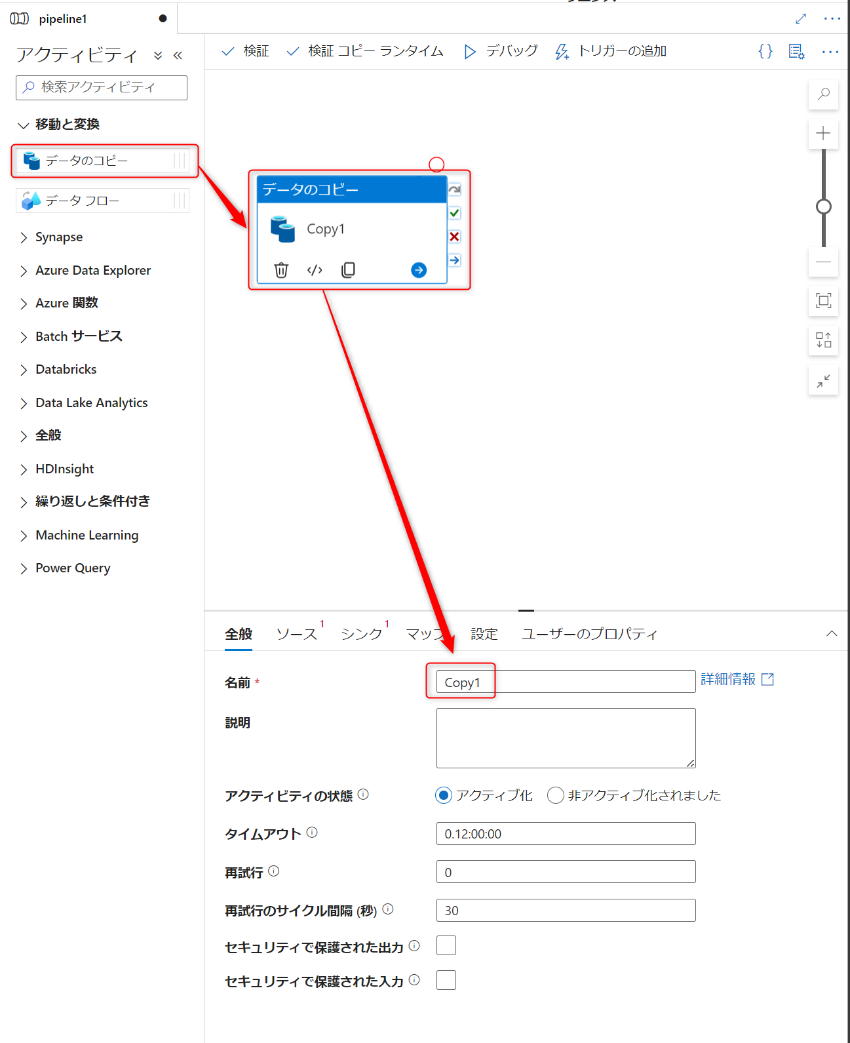This screenshot has height=1043, width=850.
Task: Click the 検証 button
Action: pyautogui.click(x=246, y=51)
